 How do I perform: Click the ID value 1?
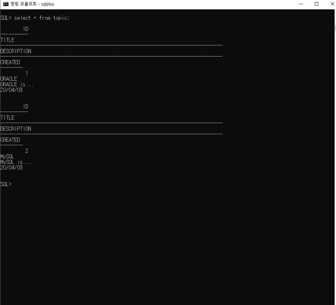click(x=27, y=73)
